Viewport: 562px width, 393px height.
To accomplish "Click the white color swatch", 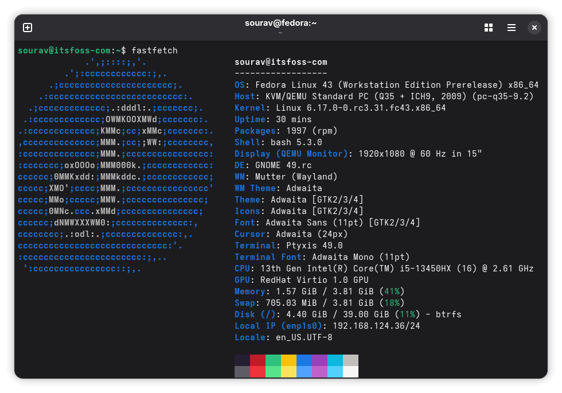I will [x=351, y=372].
